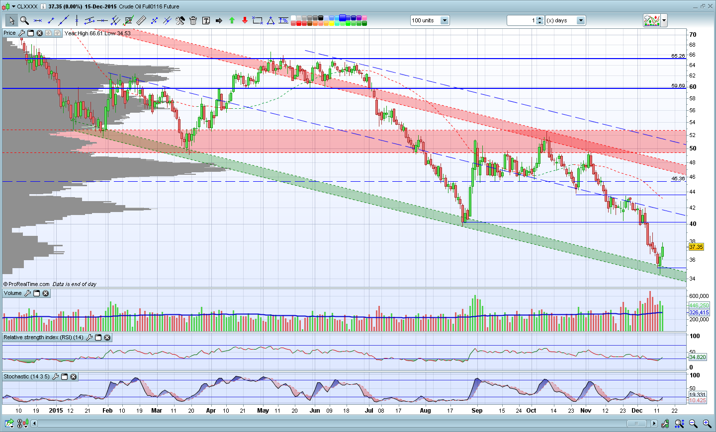Click the blue dashed segment tool
The height and width of the screenshot is (432, 716).
point(154,20)
